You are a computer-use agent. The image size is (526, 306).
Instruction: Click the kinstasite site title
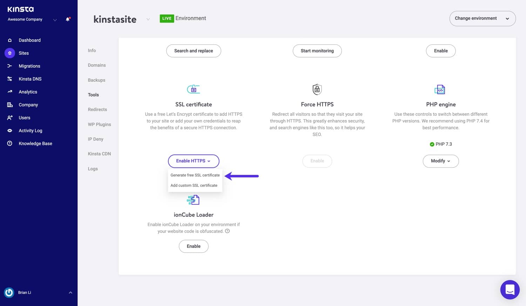pos(115,19)
